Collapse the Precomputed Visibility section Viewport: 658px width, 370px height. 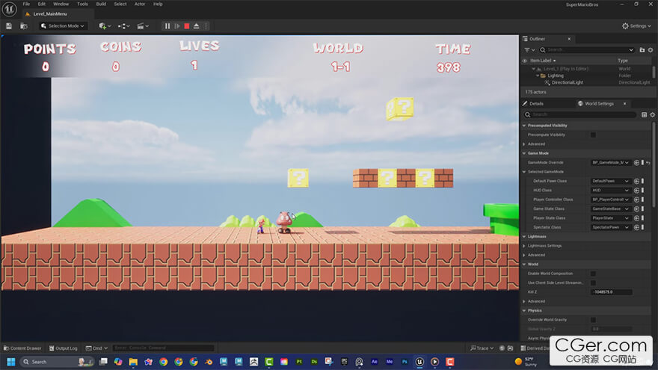(524, 126)
